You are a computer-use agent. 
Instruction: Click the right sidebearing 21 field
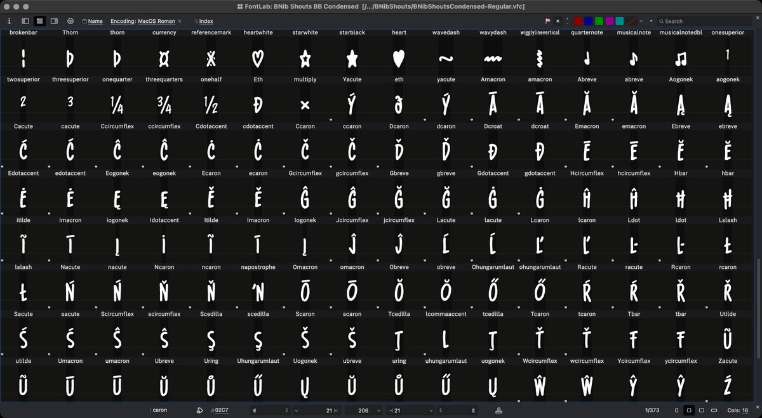(410, 410)
